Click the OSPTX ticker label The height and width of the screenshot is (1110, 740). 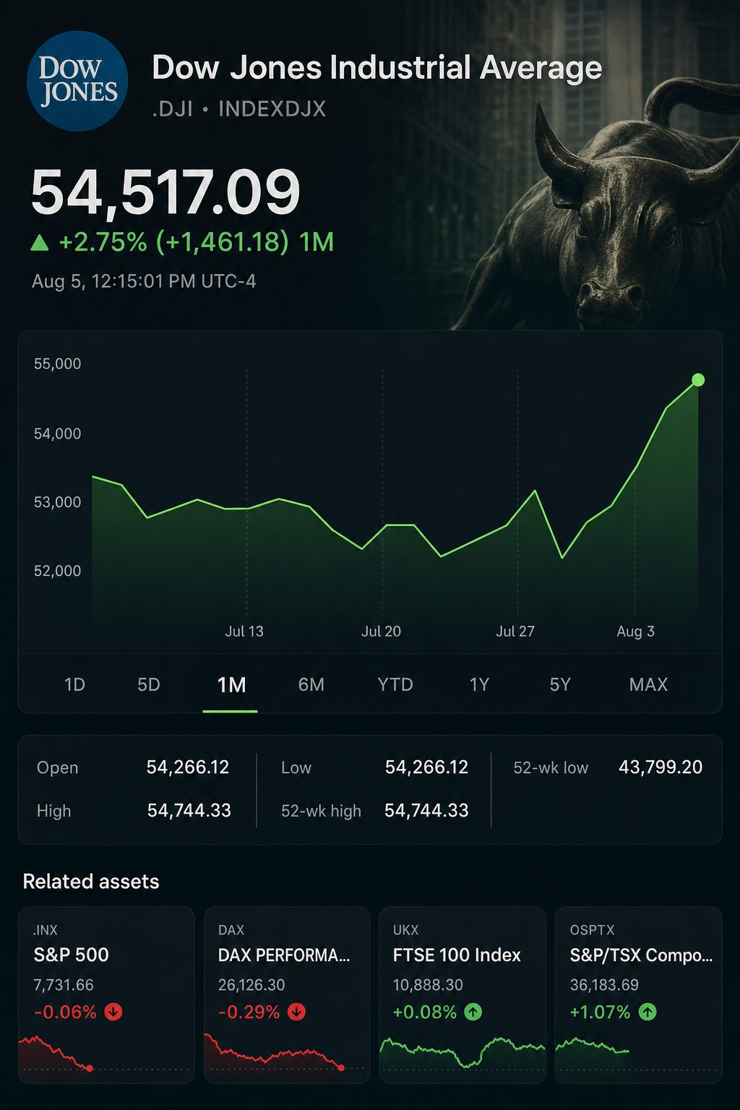point(592,930)
